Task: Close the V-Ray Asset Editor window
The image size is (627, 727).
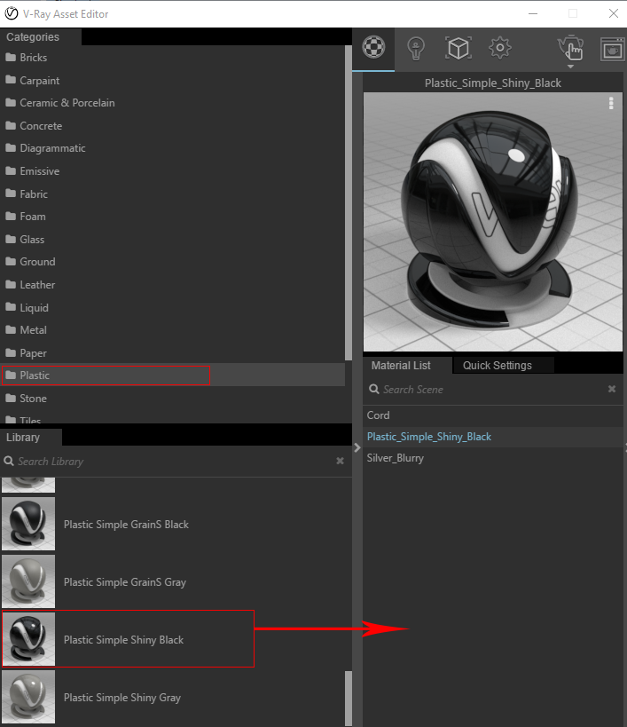Action: pos(614,13)
